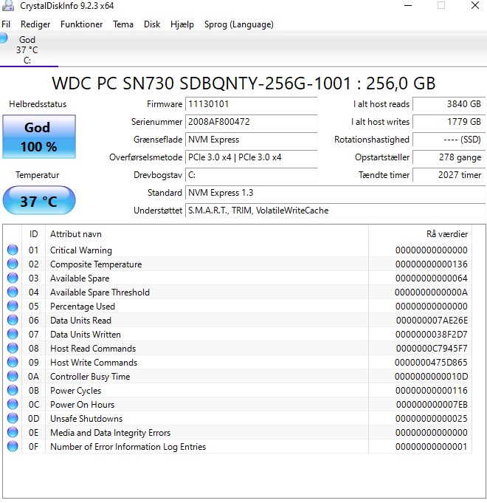
Task: Minimize the CrystalDiskInfo window
Action: coord(408,5)
